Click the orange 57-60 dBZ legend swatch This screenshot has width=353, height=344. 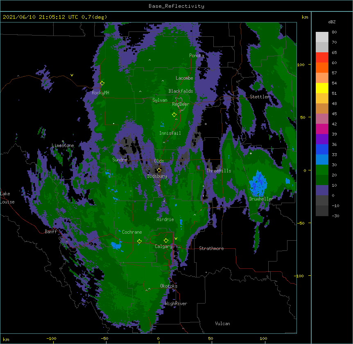(322, 67)
